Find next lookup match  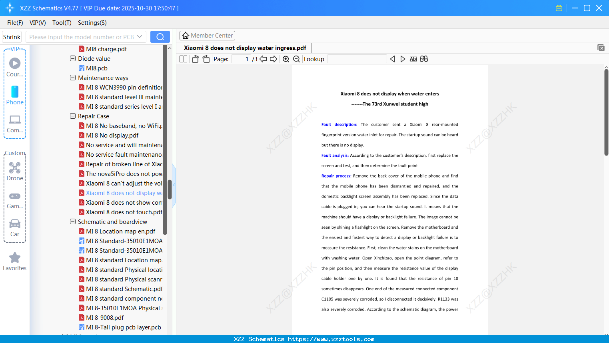coord(403,59)
